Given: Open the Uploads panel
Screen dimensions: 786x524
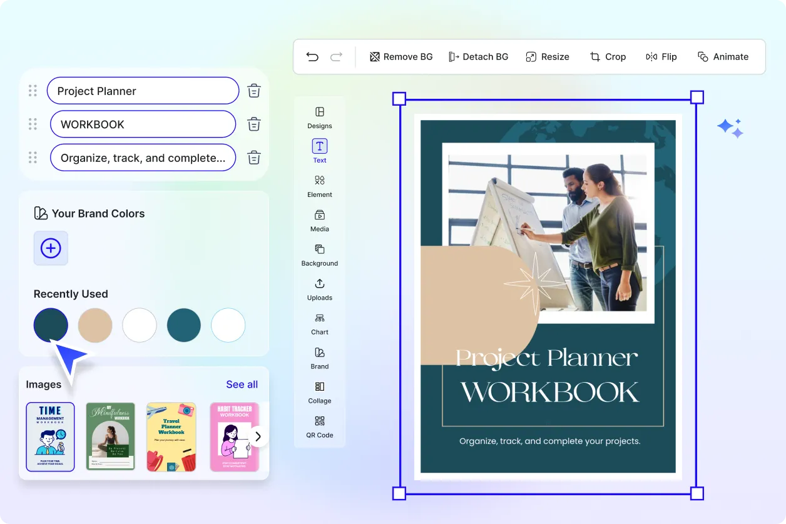Looking at the screenshot, I should point(319,290).
